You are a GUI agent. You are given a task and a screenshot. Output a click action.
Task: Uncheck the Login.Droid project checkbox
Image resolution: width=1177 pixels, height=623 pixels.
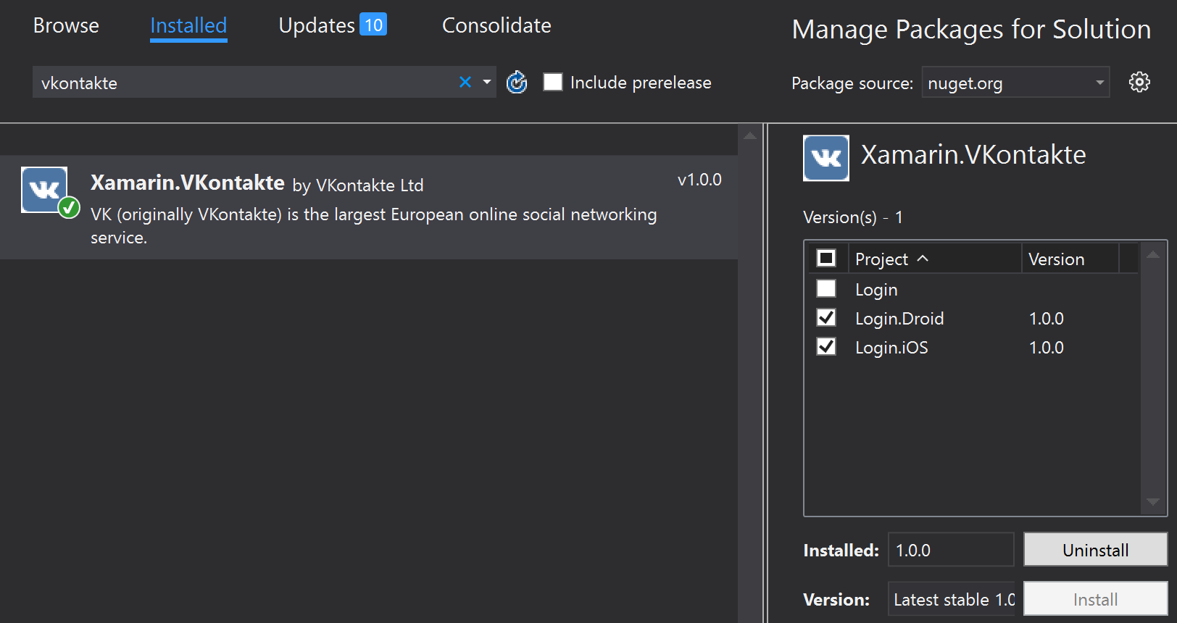pyautogui.click(x=826, y=317)
